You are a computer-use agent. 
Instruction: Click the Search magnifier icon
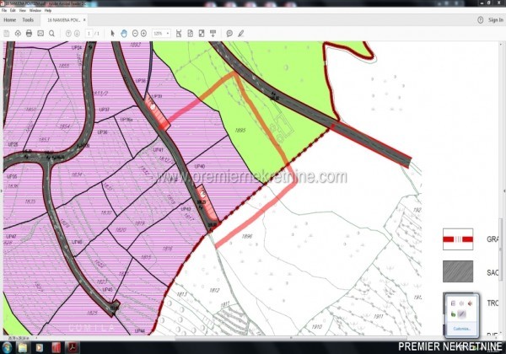[51, 33]
